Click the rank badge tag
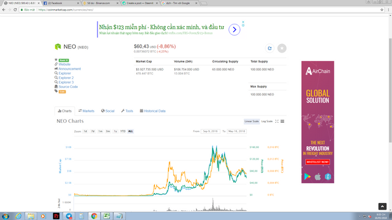Image resolution: width=392 pixels, height=220 pixels. pyautogui.click(x=64, y=60)
